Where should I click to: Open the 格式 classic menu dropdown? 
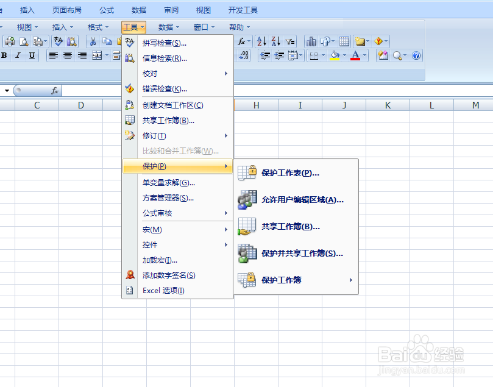point(98,27)
